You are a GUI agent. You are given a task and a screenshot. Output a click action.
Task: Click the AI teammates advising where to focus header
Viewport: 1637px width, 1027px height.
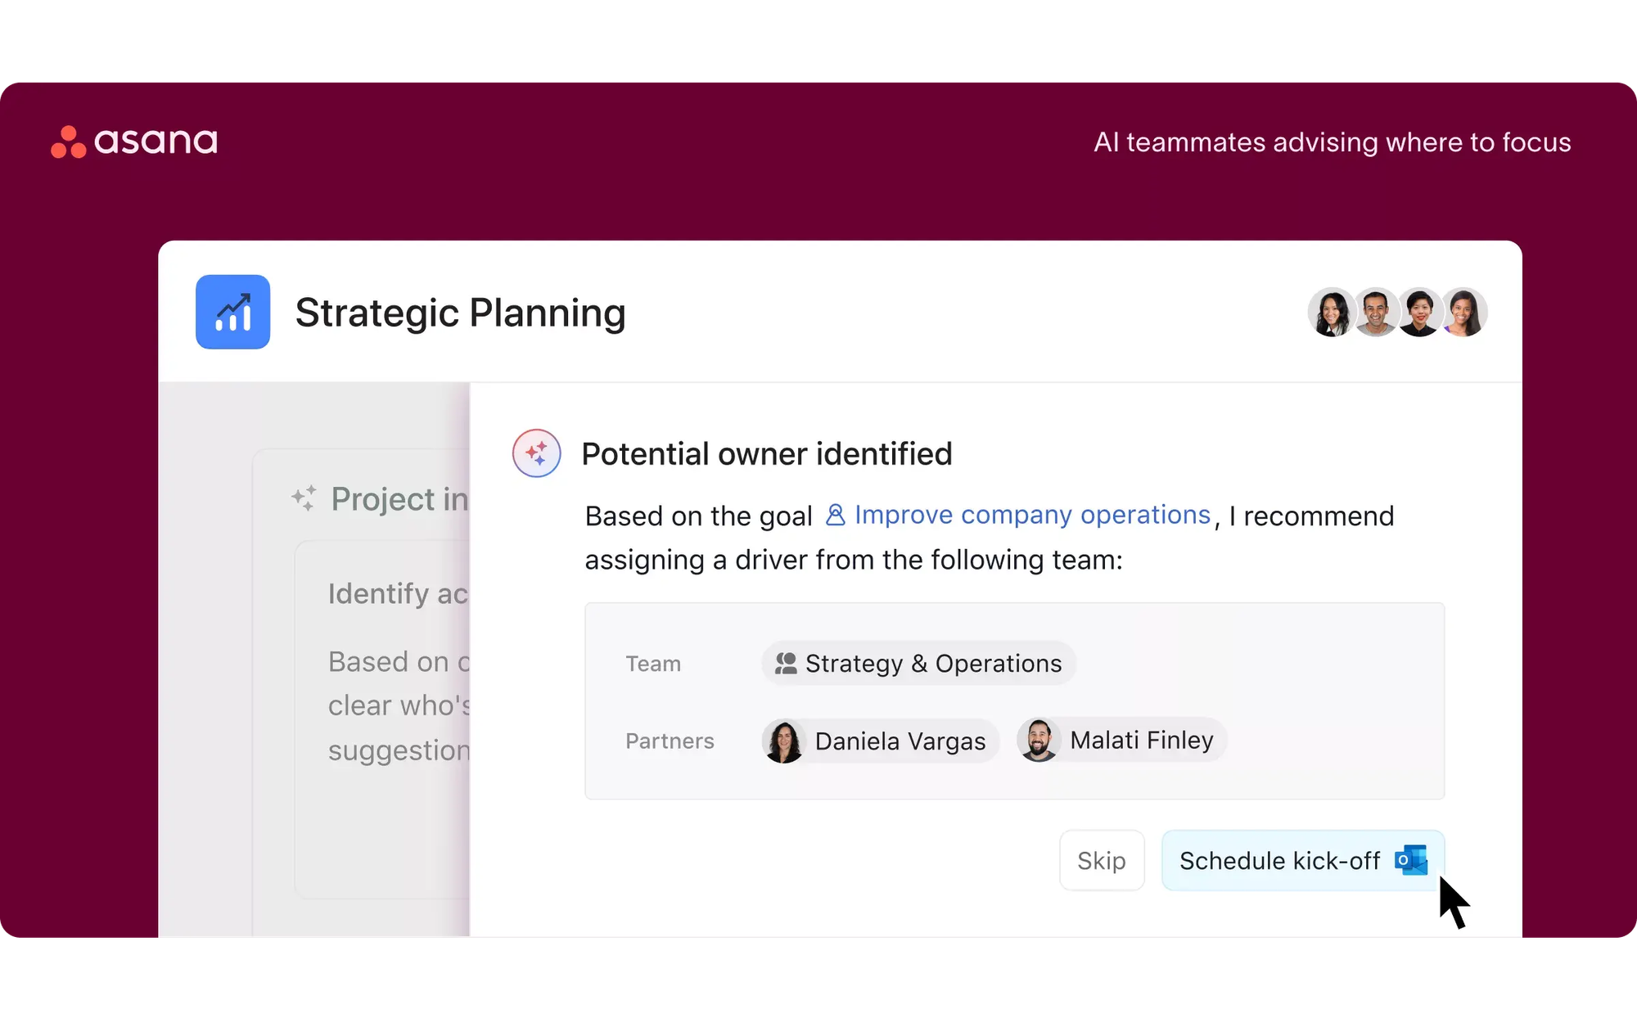(1332, 142)
